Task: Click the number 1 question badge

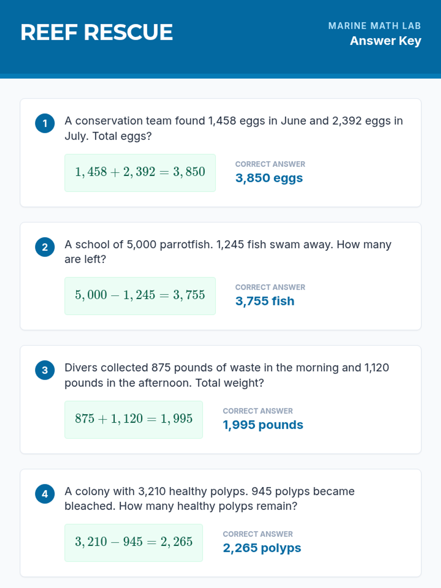Action: click(x=45, y=123)
